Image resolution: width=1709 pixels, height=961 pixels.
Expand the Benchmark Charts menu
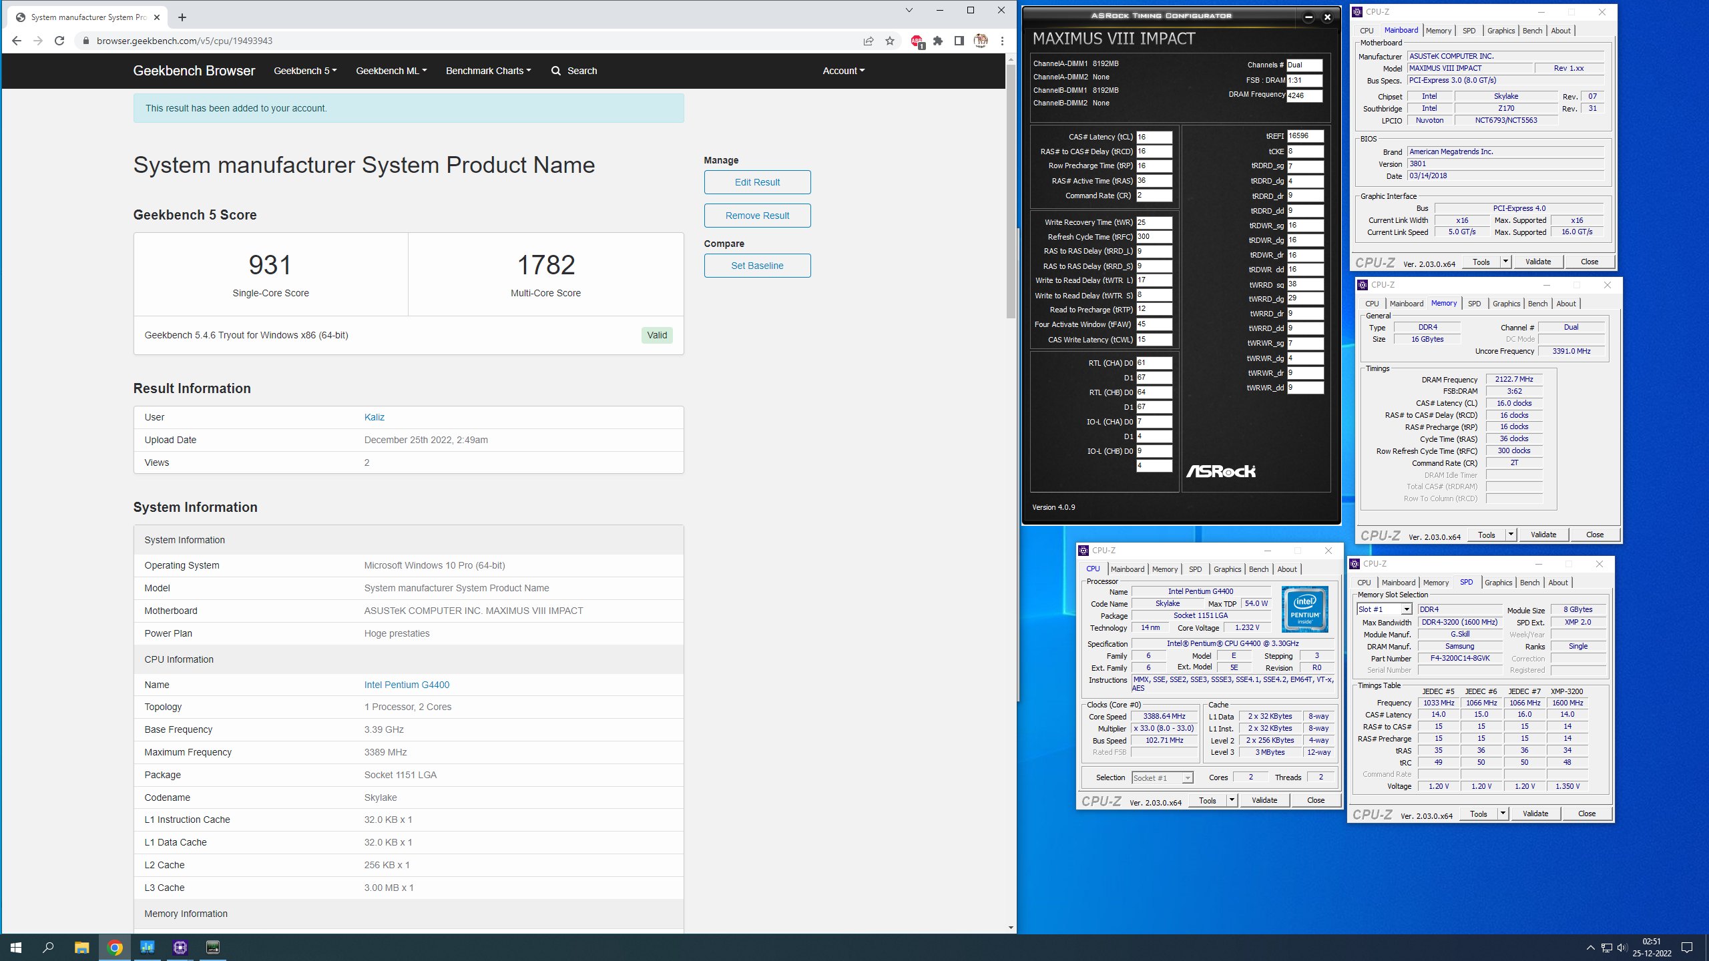pyautogui.click(x=488, y=71)
